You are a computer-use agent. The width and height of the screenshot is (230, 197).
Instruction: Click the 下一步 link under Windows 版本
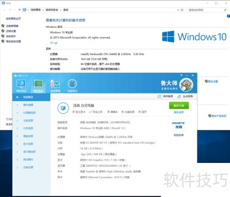(53, 43)
